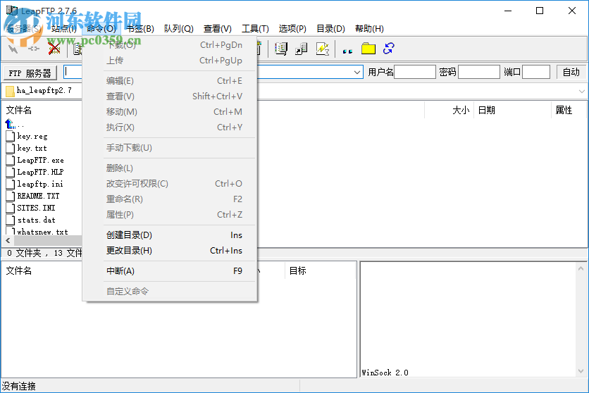589x393 pixels.
Task: Click the greyed-out lightning connect icon
Action: [x=13, y=49]
